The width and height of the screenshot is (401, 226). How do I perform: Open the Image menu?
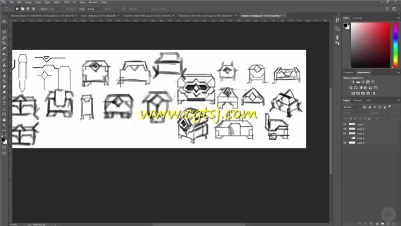28,2
